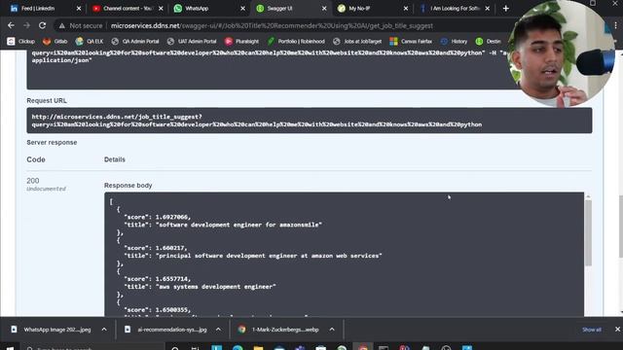623x350 pixels.
Task: Expand options for Mark-Zuckerbergs webp download
Action: [332, 330]
